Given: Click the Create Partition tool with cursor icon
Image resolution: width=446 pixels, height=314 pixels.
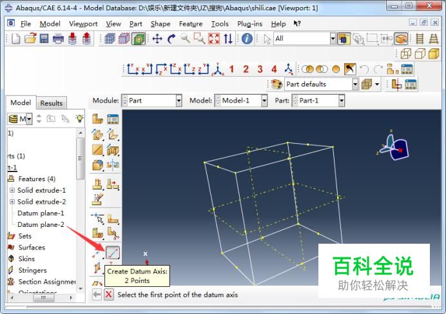Looking at the screenshot, I should point(97,219).
